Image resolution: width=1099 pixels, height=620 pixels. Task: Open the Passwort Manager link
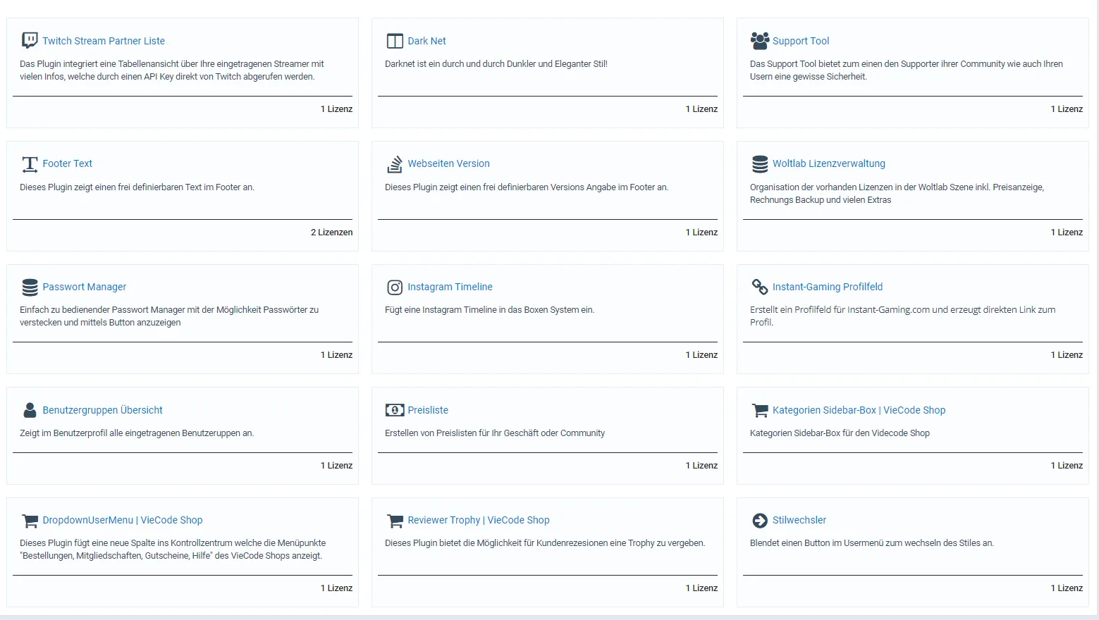pyautogui.click(x=84, y=287)
